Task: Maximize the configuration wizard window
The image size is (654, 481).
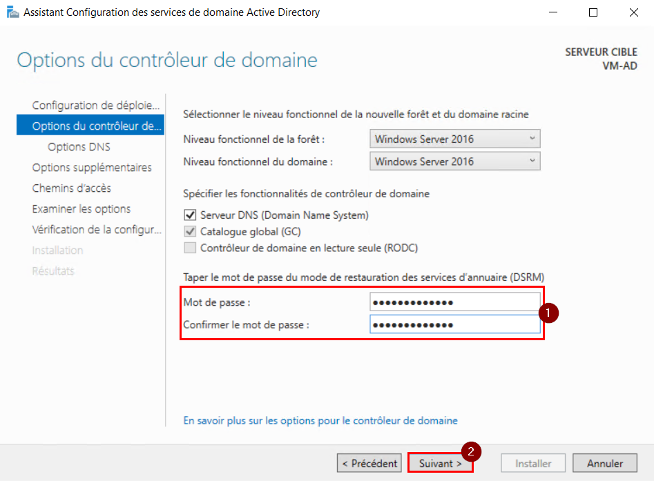Action: [x=593, y=12]
